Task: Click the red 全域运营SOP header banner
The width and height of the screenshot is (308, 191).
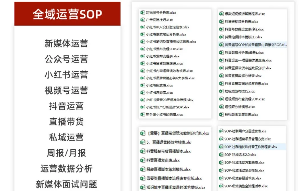Action: point(67,14)
